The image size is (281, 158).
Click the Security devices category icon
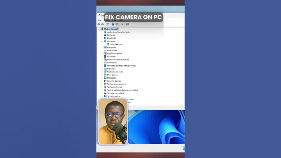[x=105, y=81]
